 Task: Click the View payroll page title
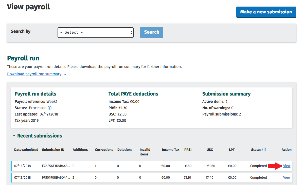click(28, 7)
